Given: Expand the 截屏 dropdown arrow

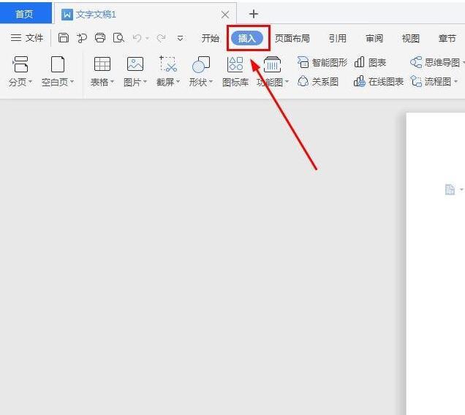Looking at the screenshot, I should 178,82.
